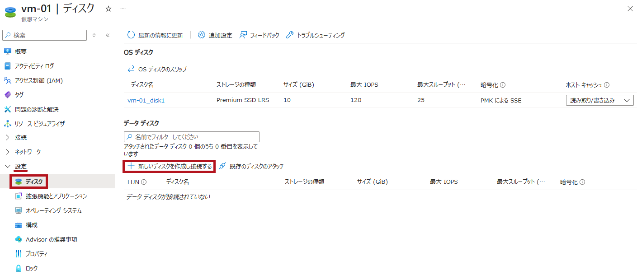
Task: Click OS ディスクのスワップ swap icon
Action: [x=131, y=69]
